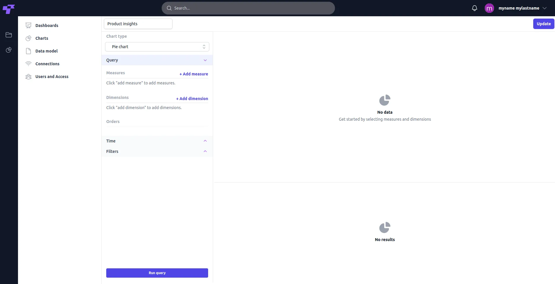Open notifications with the bell icon
This screenshot has width=555, height=284.
(x=475, y=8)
